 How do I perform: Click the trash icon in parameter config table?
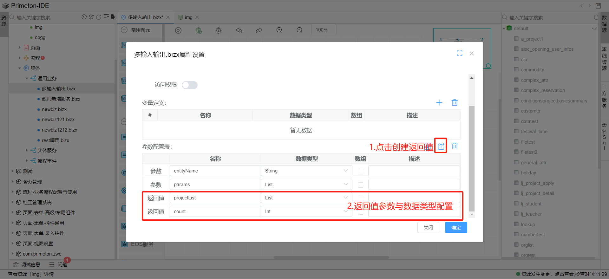(x=455, y=146)
